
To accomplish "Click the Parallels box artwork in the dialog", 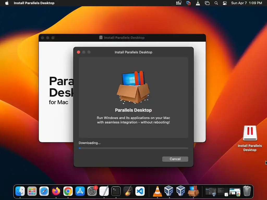I will 133,87.
